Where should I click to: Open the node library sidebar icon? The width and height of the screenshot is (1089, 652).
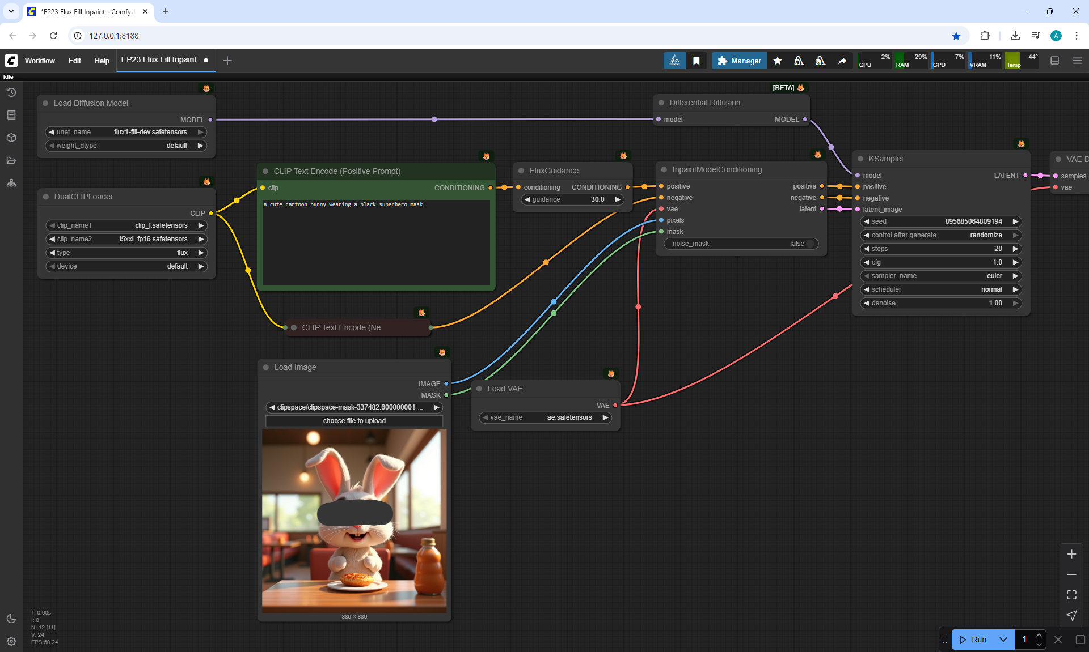tap(11, 115)
